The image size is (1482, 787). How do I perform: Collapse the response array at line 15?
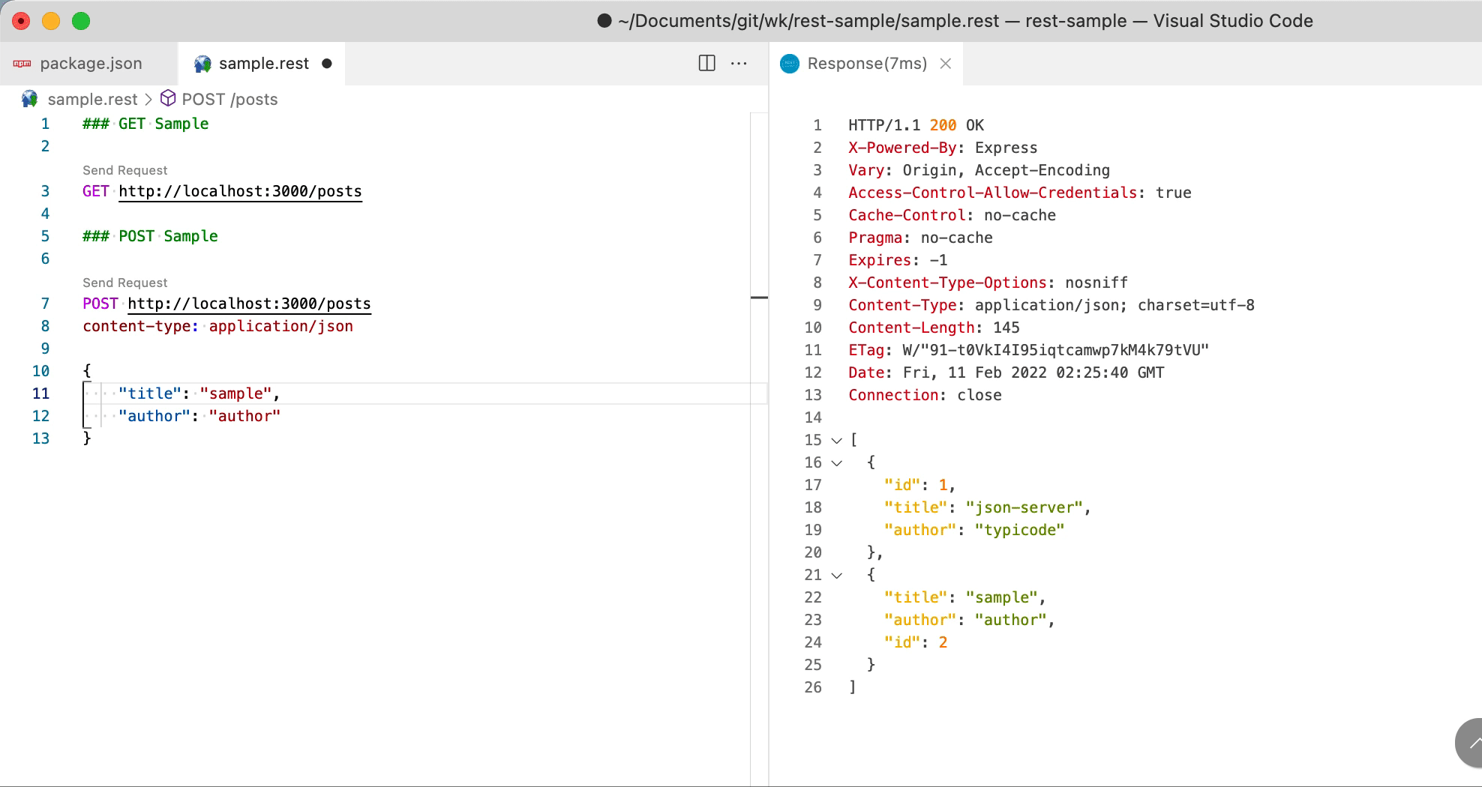[837, 441]
